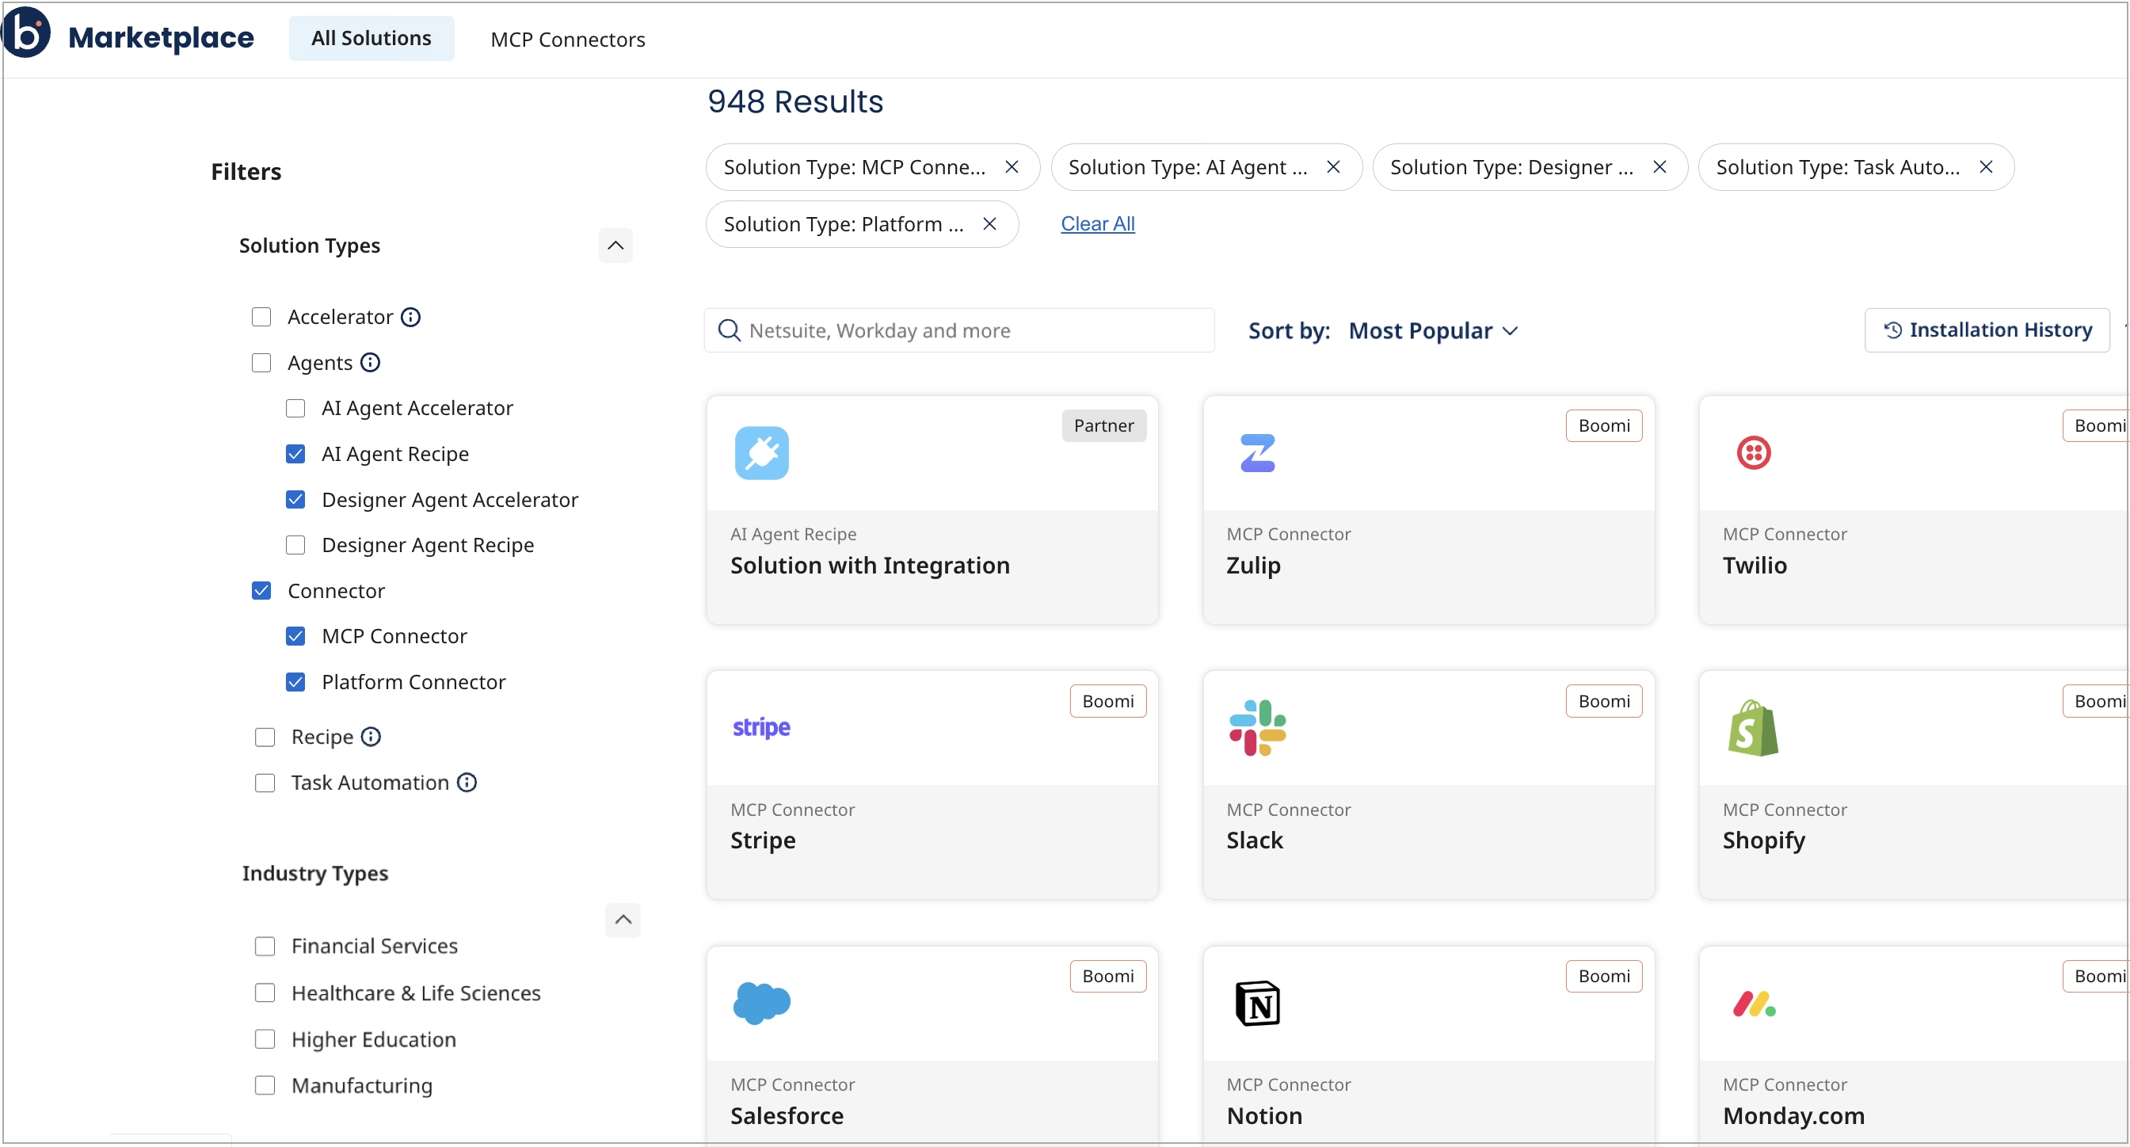The width and height of the screenshot is (2130, 1147).
Task: Show info for Accelerator solution type
Action: click(411, 317)
